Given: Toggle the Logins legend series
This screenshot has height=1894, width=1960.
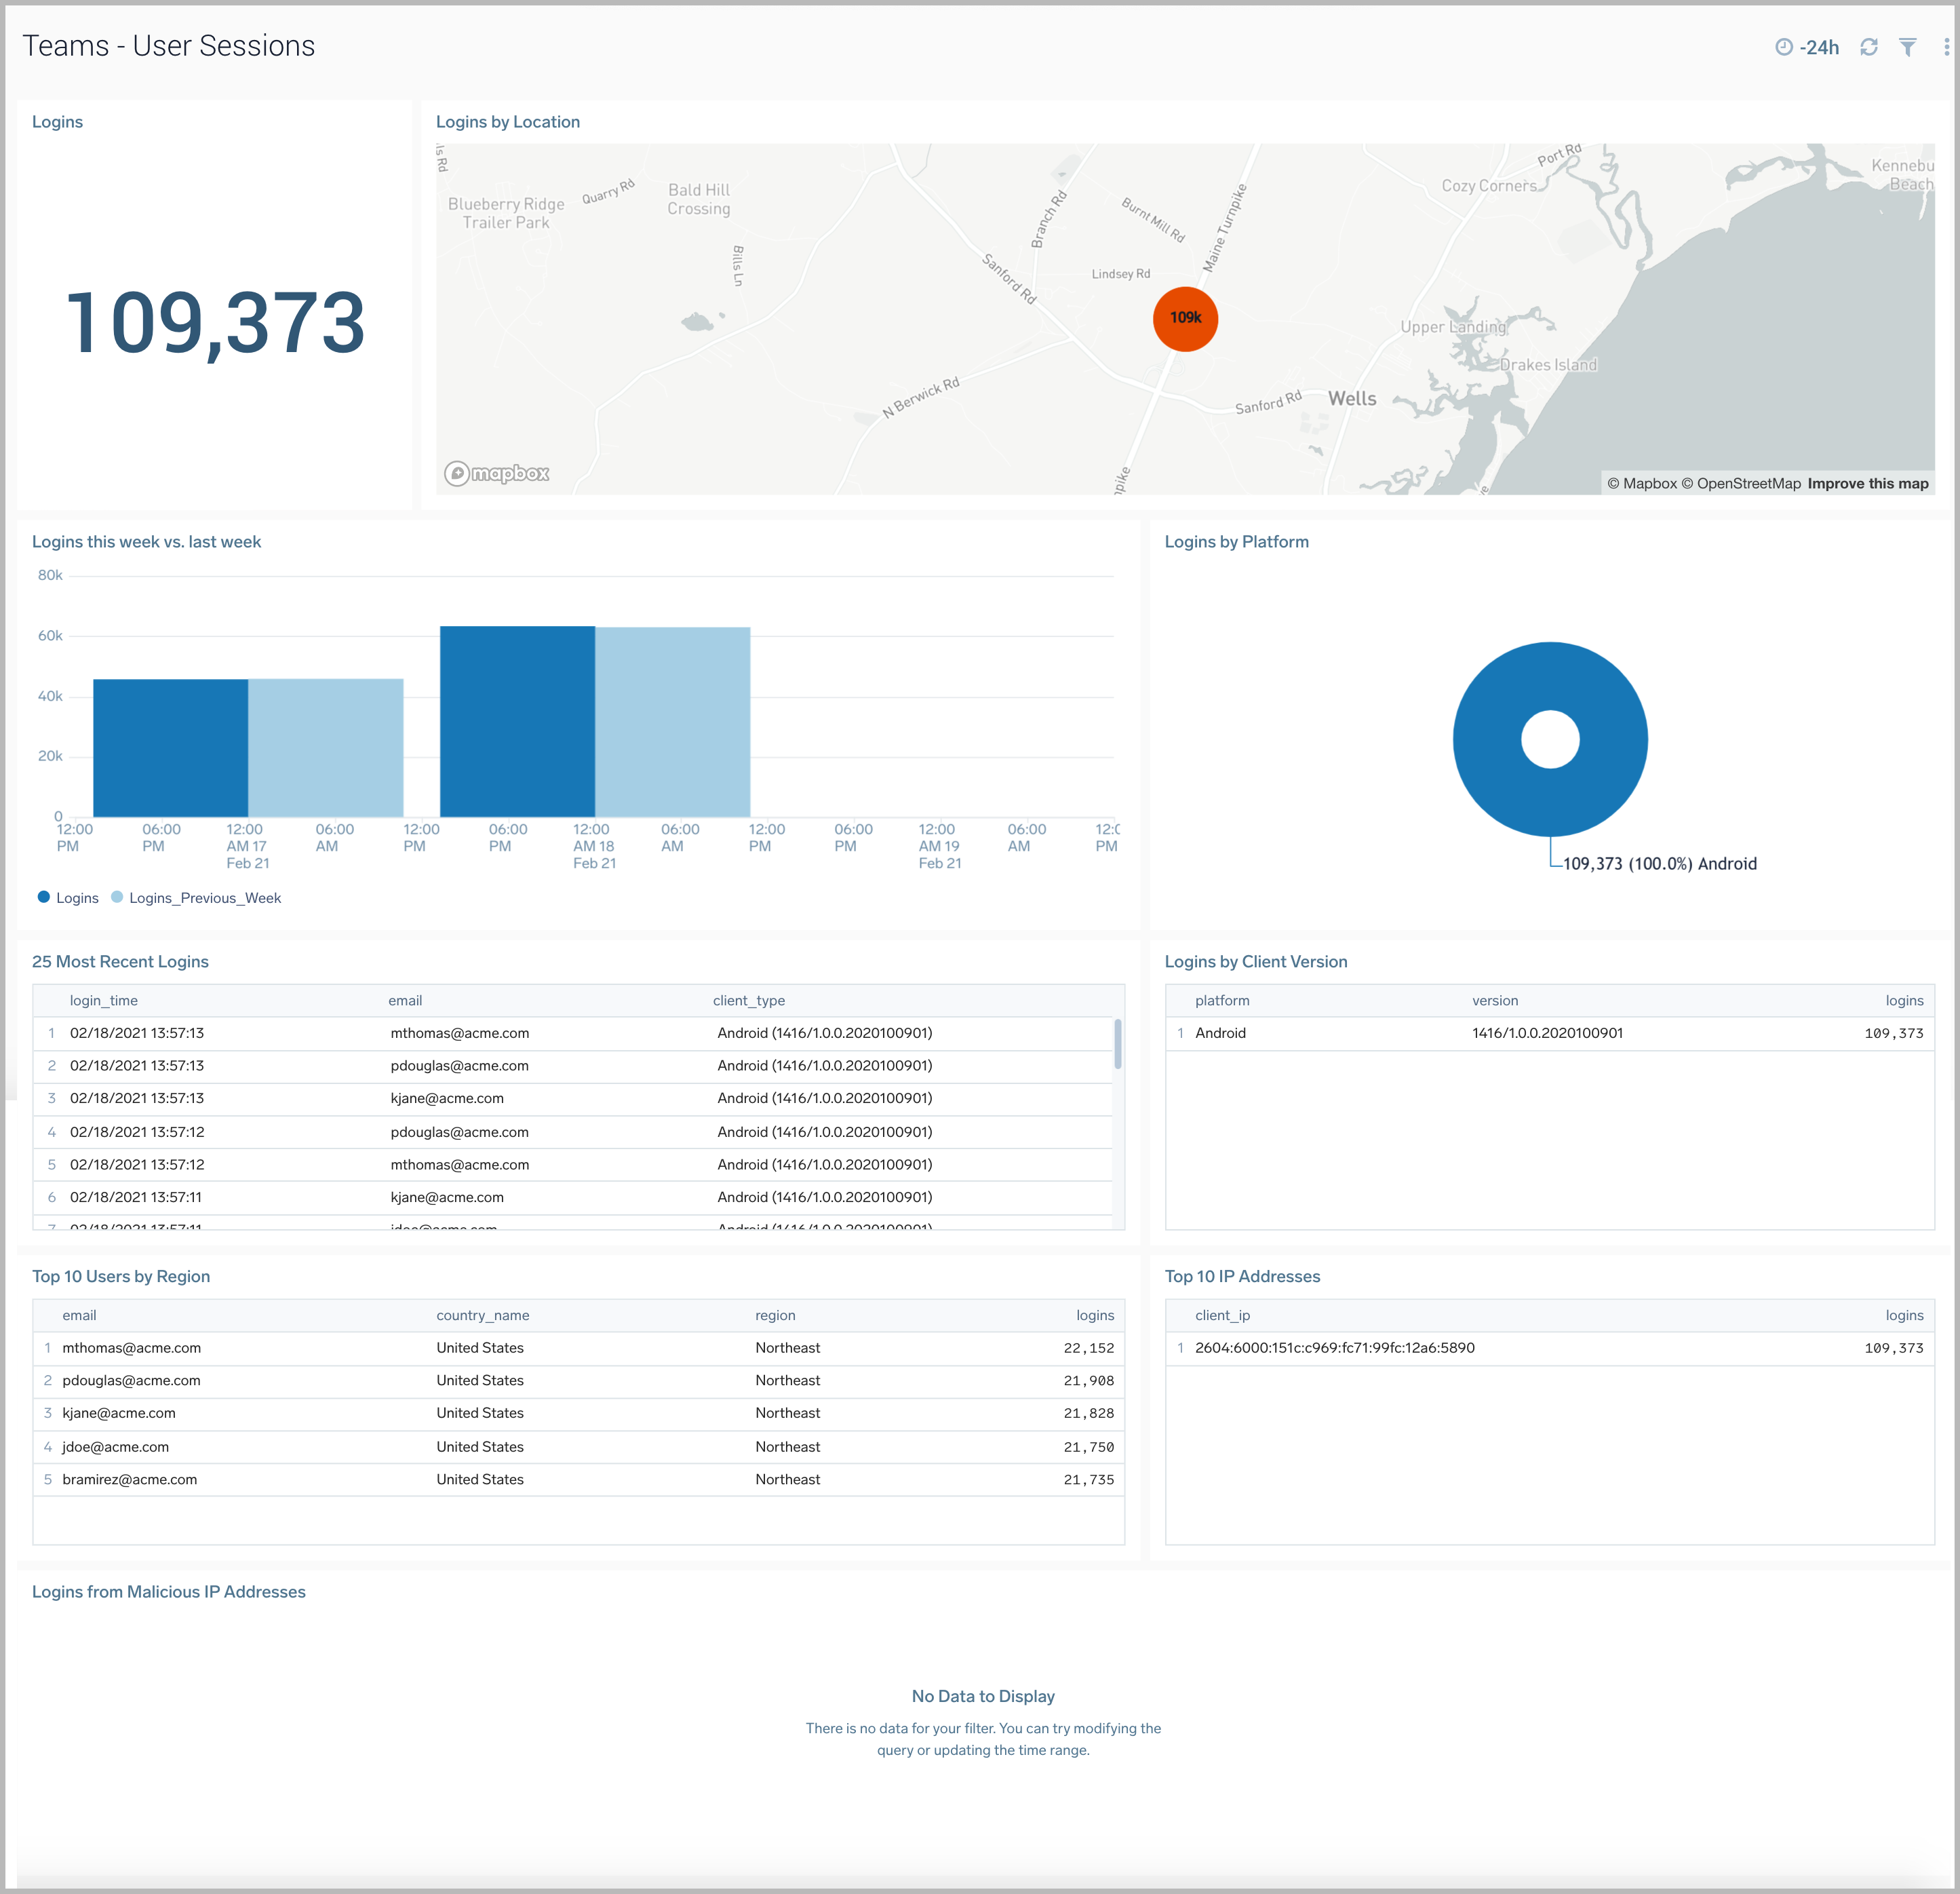Looking at the screenshot, I should 68,898.
